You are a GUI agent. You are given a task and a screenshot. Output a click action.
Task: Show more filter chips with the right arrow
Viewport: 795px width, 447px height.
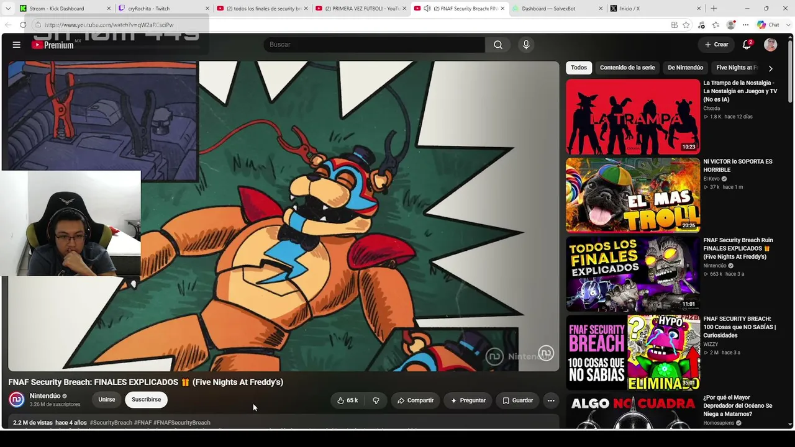[x=771, y=68]
